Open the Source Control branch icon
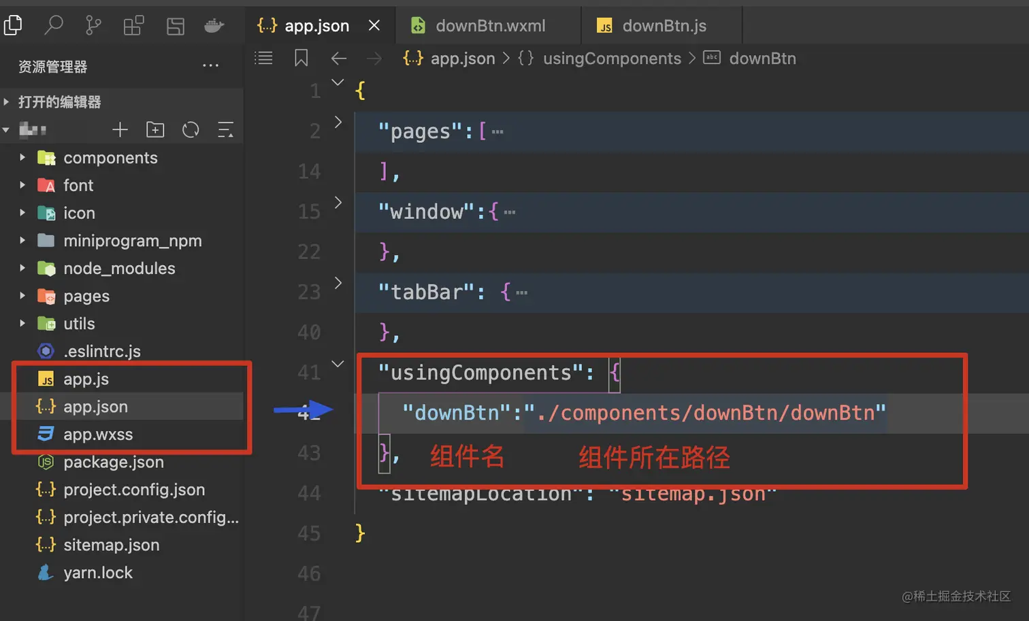 (x=93, y=25)
